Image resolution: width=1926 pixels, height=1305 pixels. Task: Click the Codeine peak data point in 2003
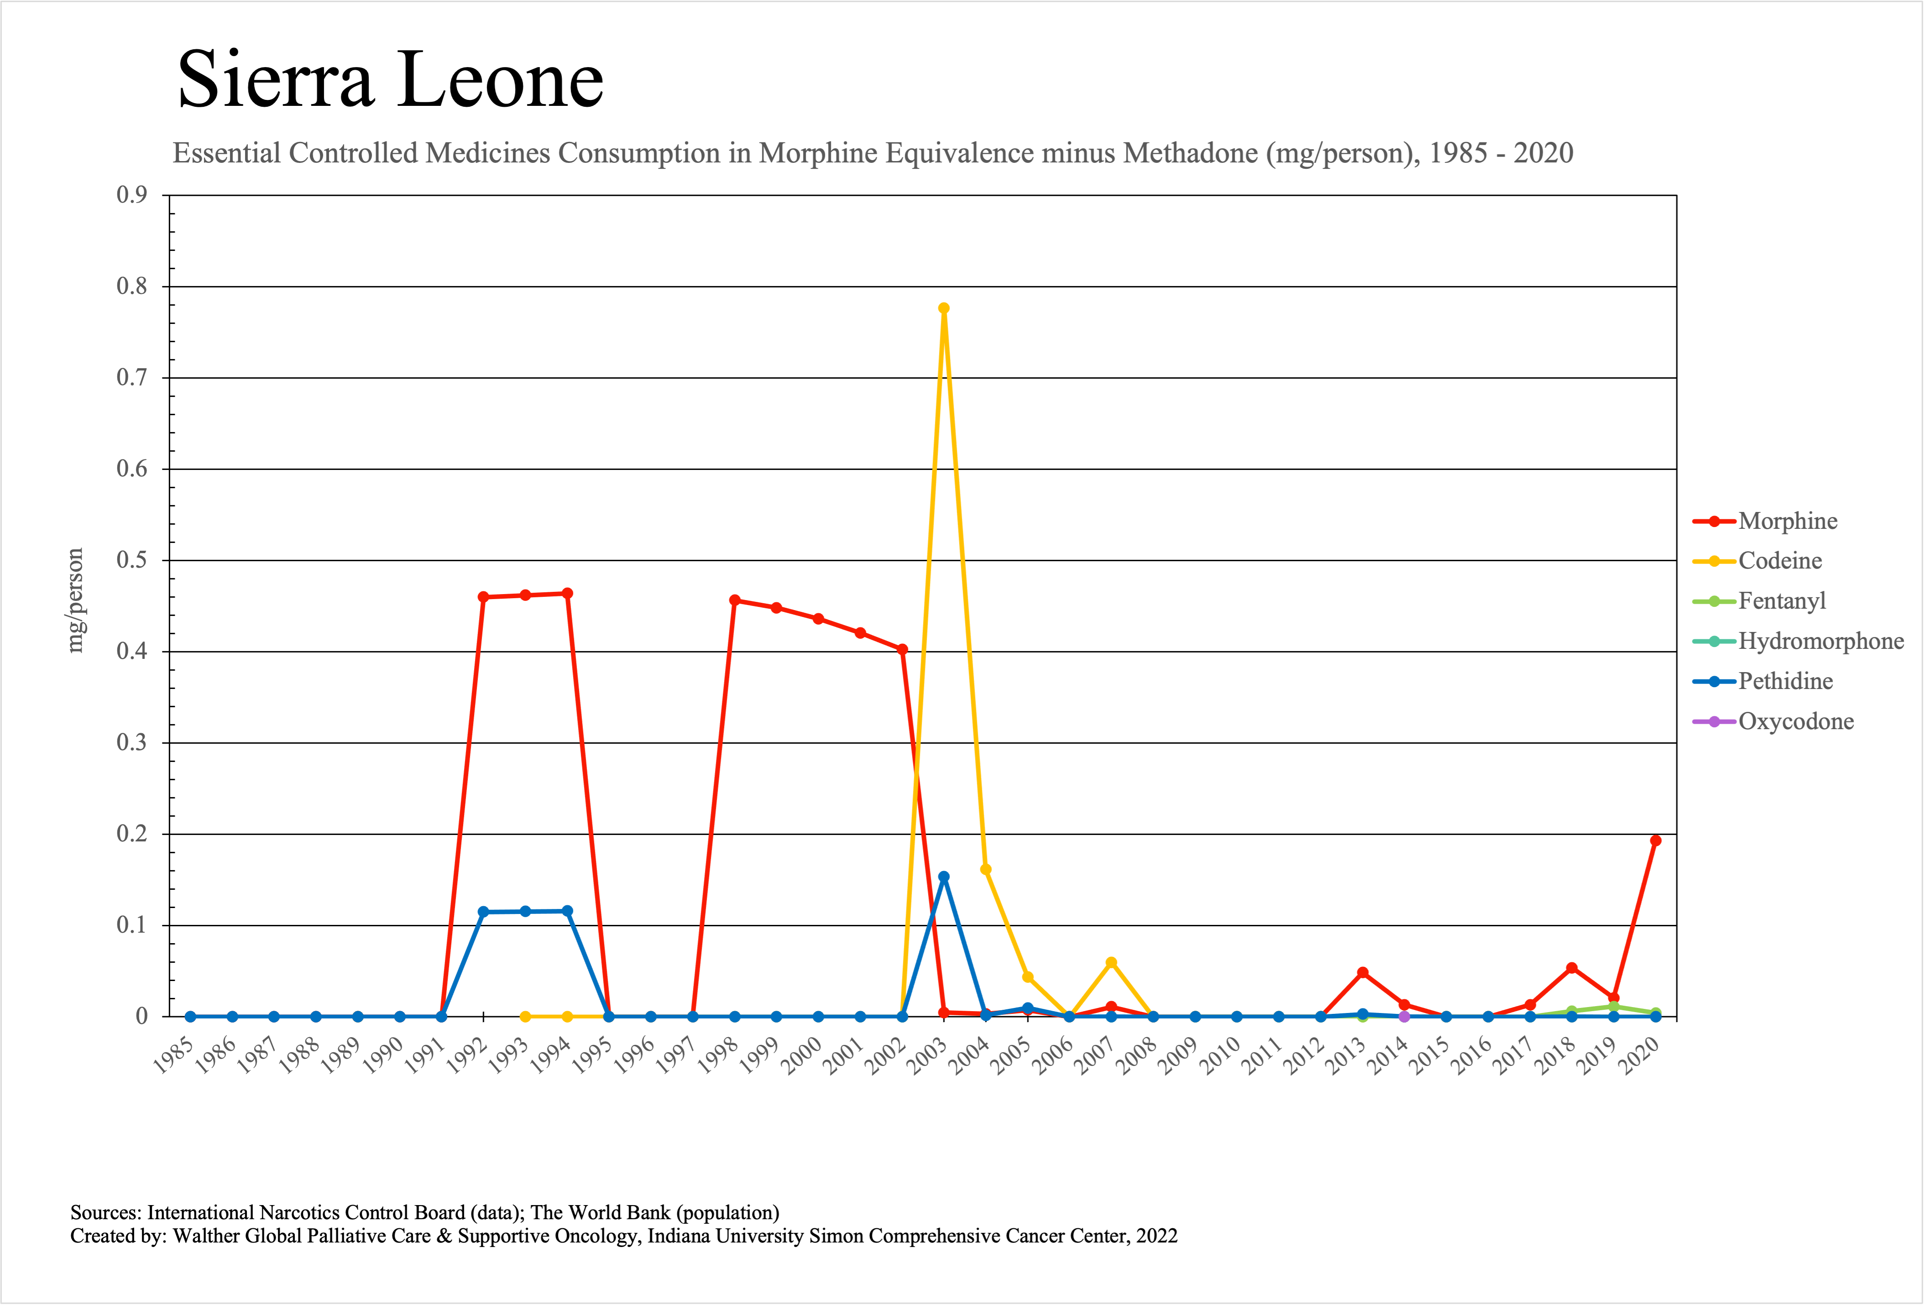[944, 308]
